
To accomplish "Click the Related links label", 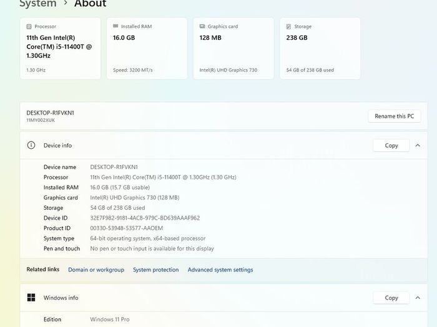I will click(43, 270).
